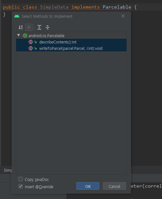
Task: Dismiss dialog with the Cancel button
Action: pyautogui.click(x=114, y=186)
